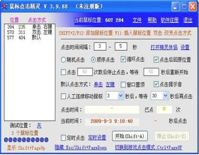Open the 帮助 menu
This screenshot has width=199, height=155.
[152, 20]
